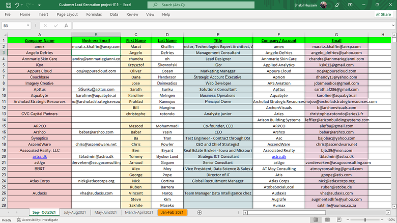Click vertical scrollbar up arrow
397x223 pixels.
pos(394,35)
